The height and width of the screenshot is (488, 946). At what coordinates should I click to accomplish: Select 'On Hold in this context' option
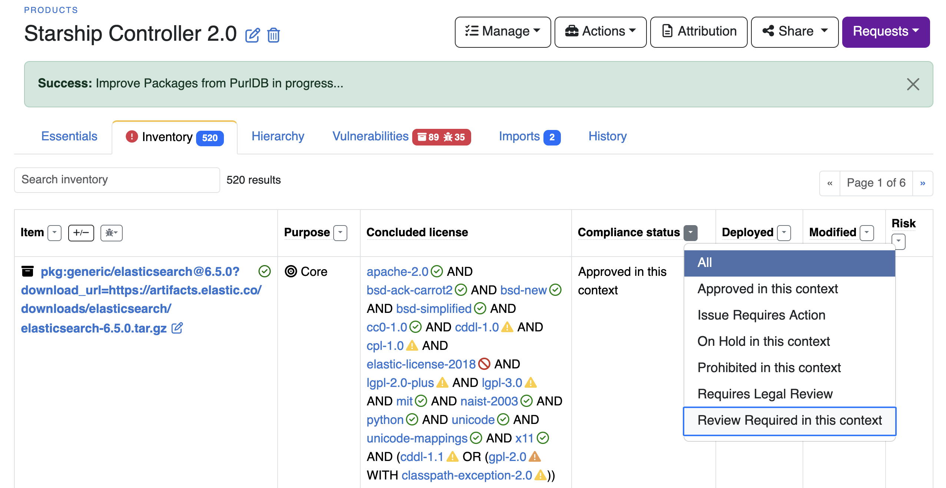pos(790,341)
